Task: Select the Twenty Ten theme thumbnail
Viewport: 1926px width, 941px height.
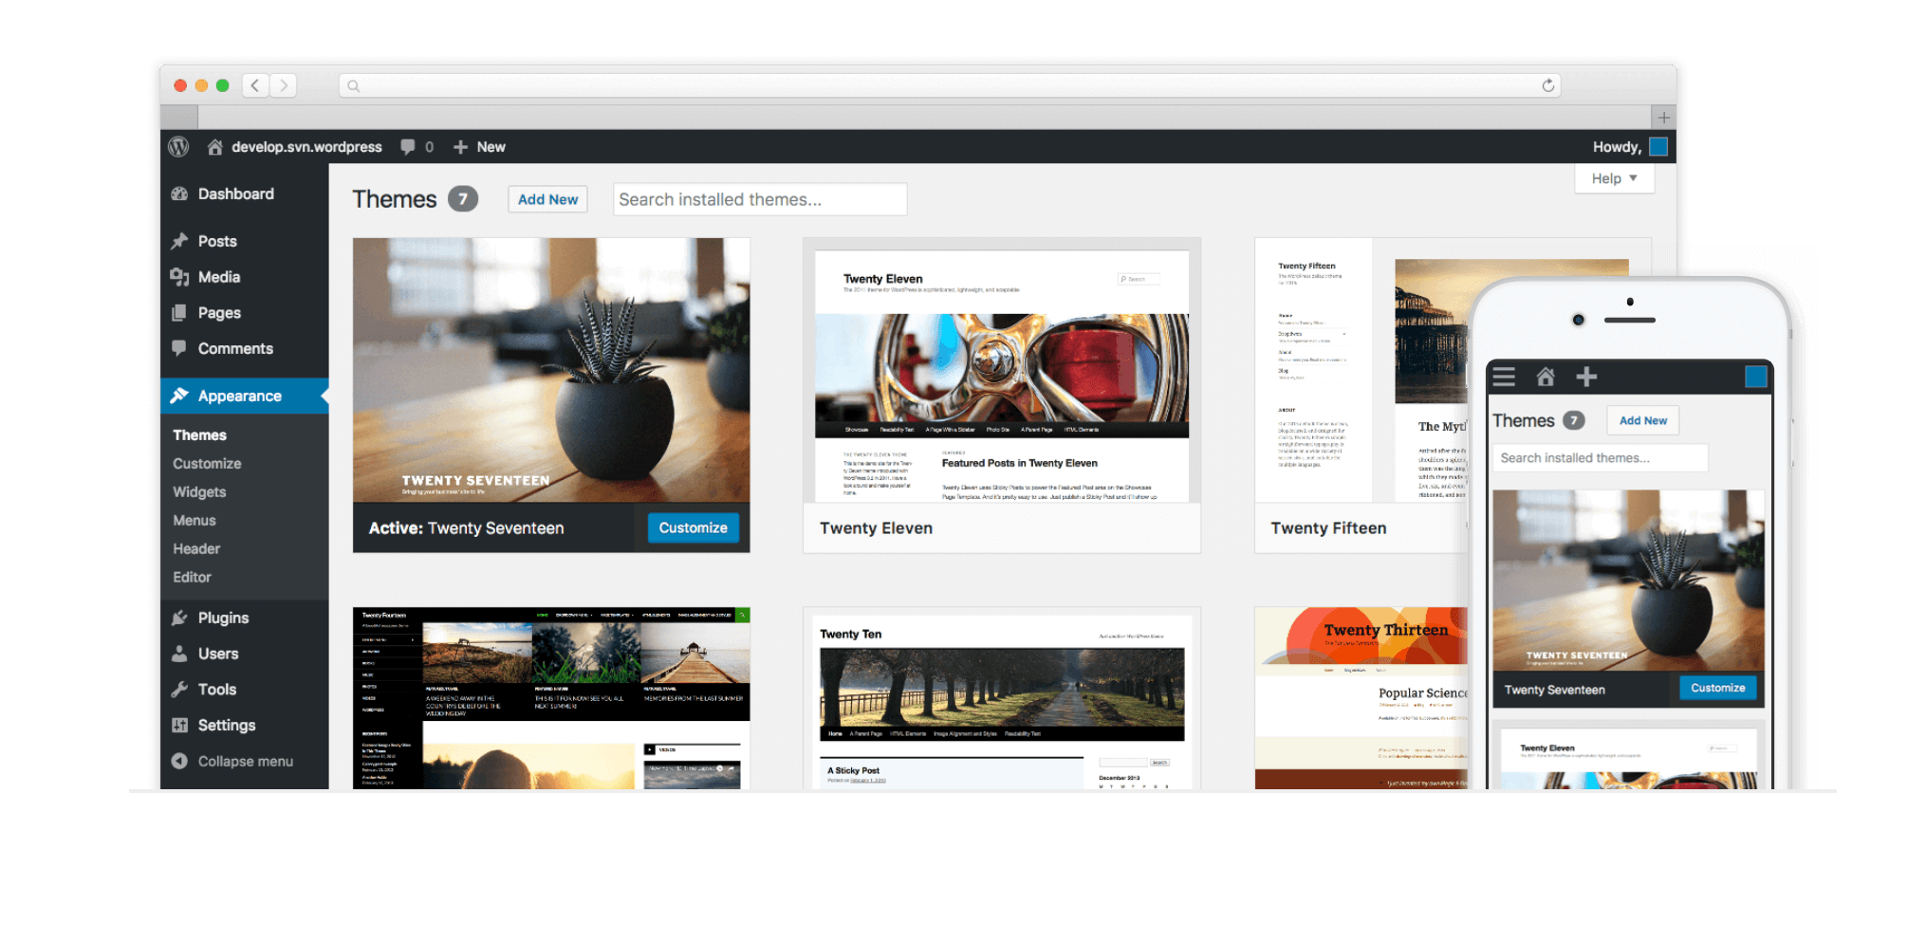Action: [1002, 698]
